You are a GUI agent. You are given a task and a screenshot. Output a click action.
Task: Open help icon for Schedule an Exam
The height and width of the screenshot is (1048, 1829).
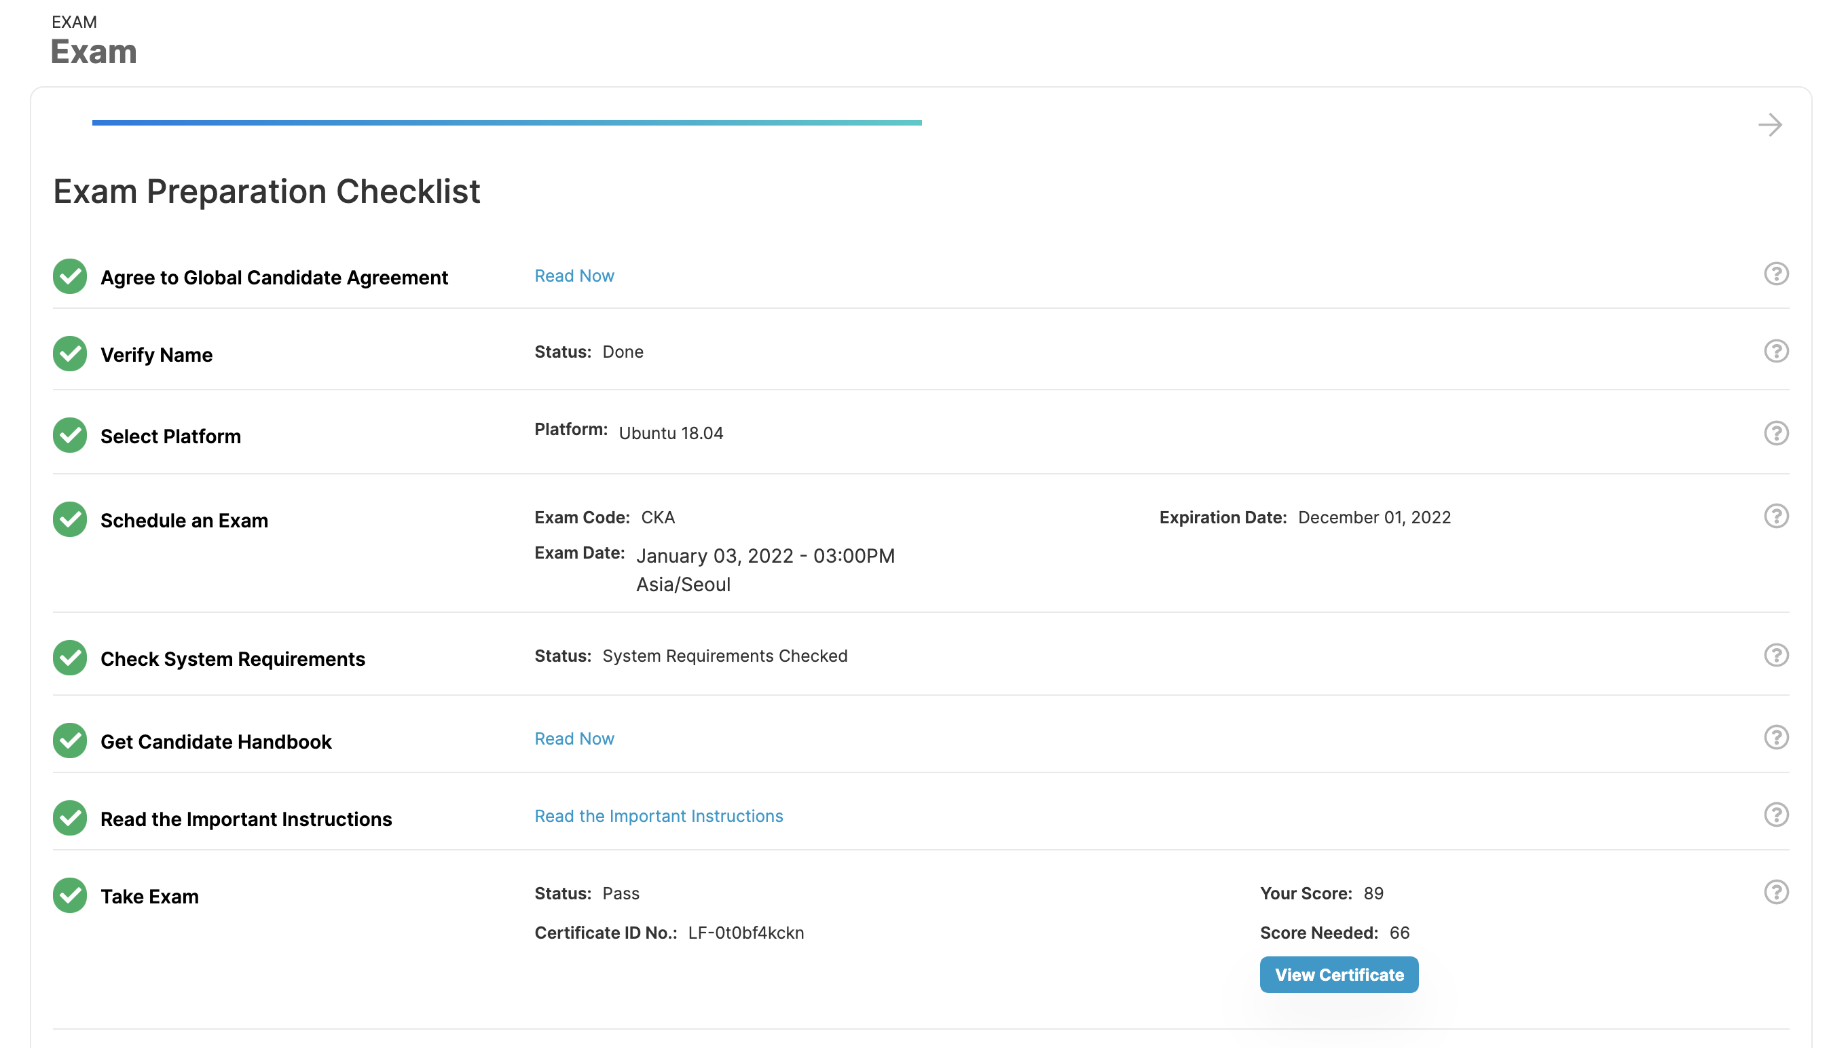tap(1776, 516)
